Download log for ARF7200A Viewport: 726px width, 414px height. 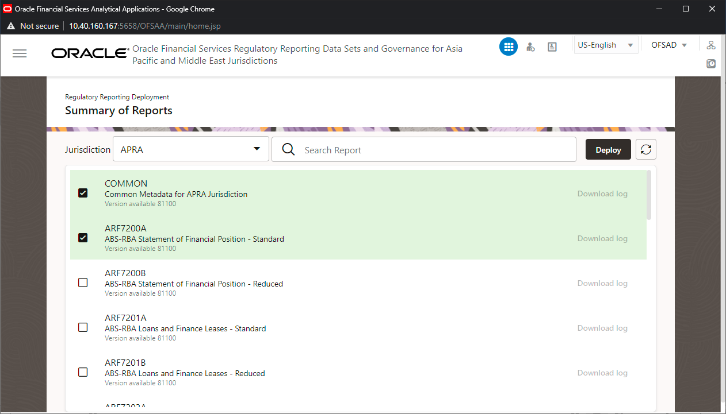[602, 238]
